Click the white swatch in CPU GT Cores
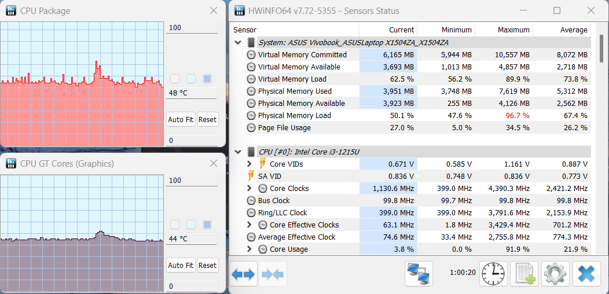The image size is (609, 294). click(175, 225)
